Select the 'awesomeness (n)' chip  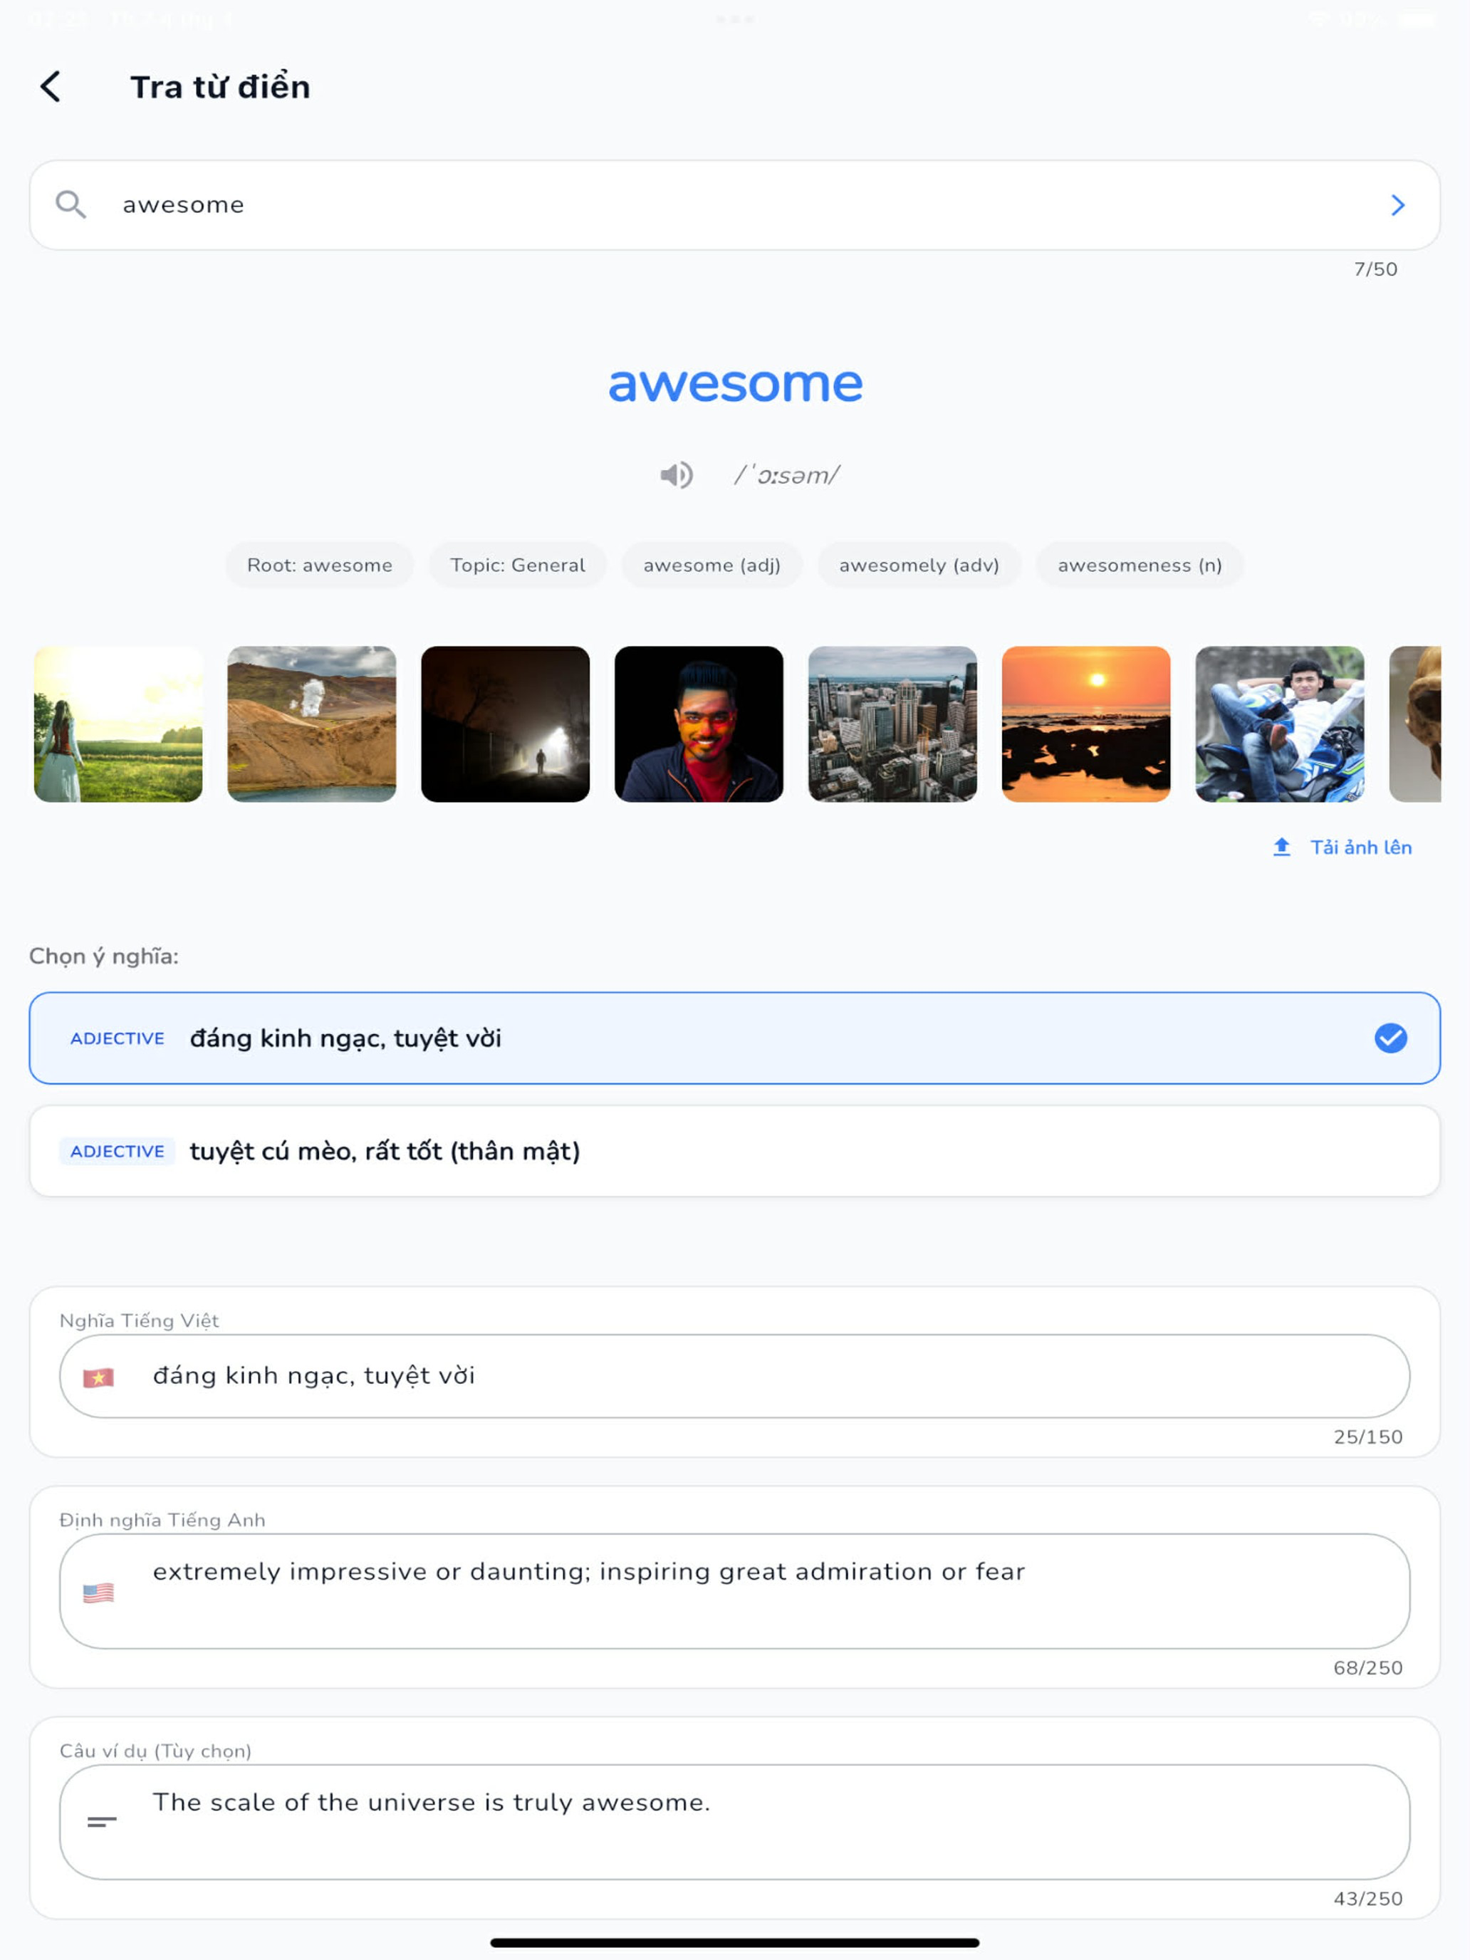[1140, 565]
